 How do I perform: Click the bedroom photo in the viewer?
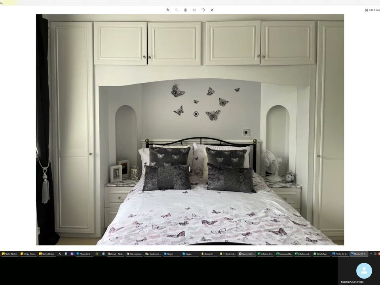click(x=190, y=130)
